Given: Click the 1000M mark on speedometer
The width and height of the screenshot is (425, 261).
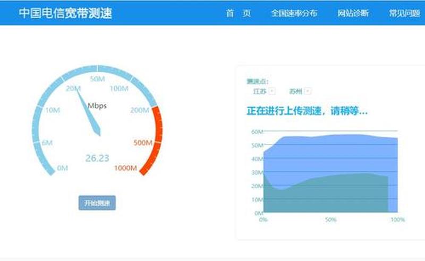Looking at the screenshot, I should coord(125,168).
